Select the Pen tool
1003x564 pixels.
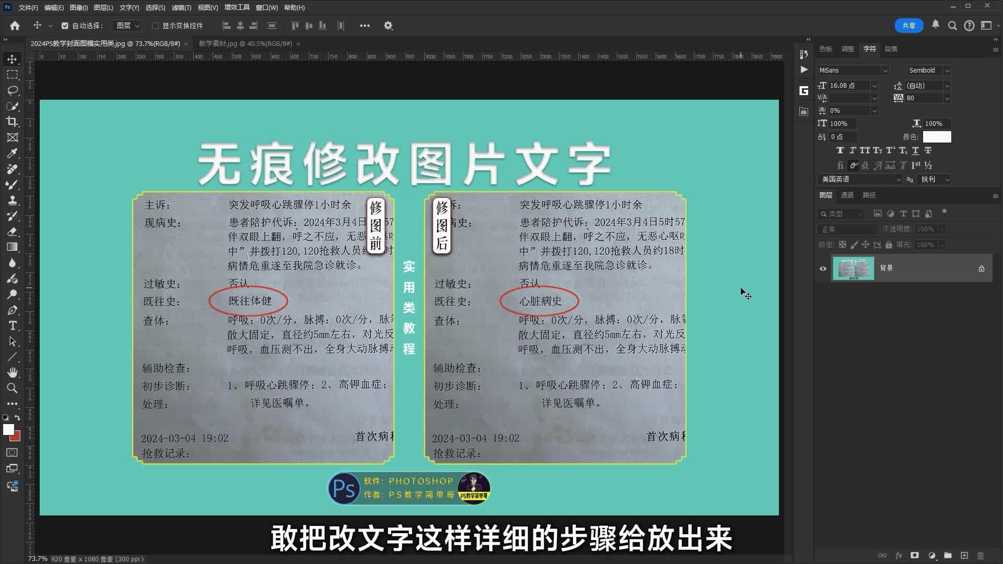12,310
